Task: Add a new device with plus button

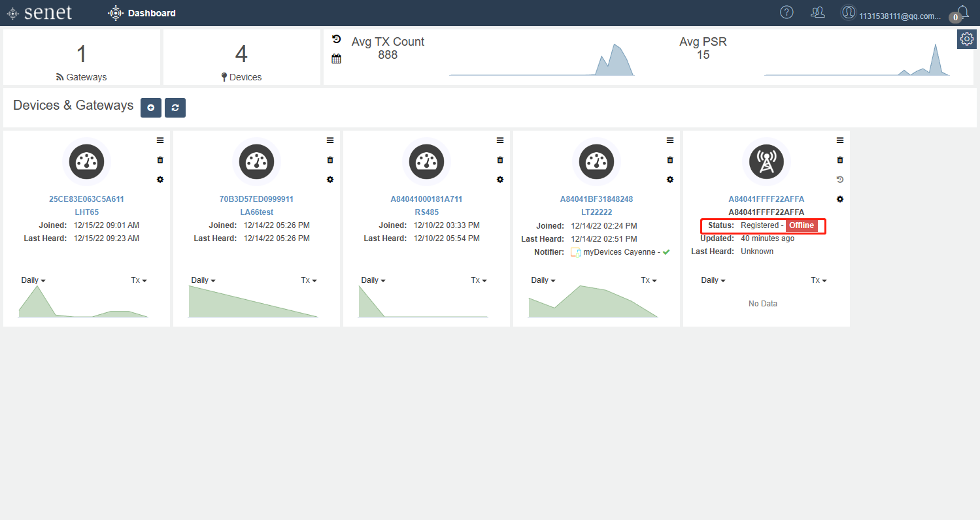Action: [x=151, y=108]
